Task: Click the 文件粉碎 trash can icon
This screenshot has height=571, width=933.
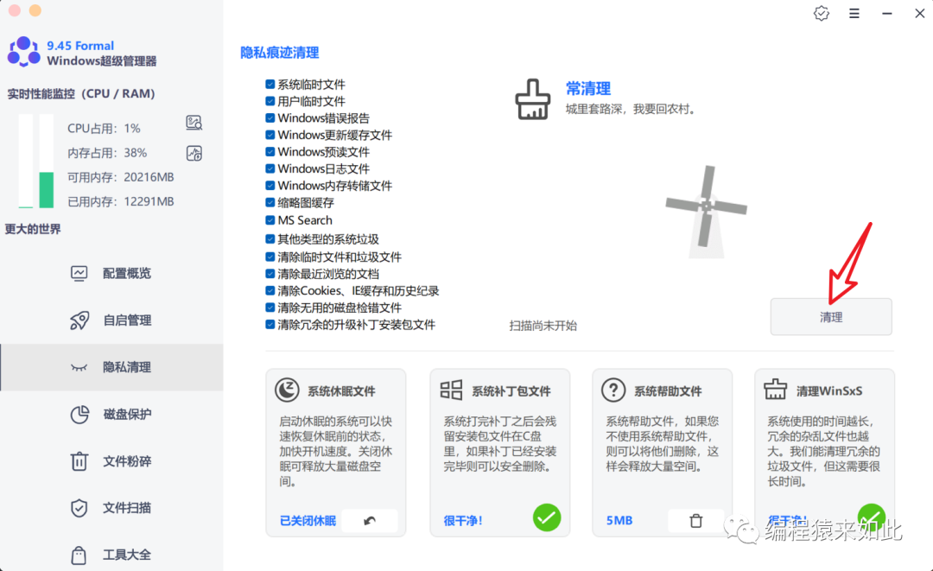Action: (x=79, y=461)
